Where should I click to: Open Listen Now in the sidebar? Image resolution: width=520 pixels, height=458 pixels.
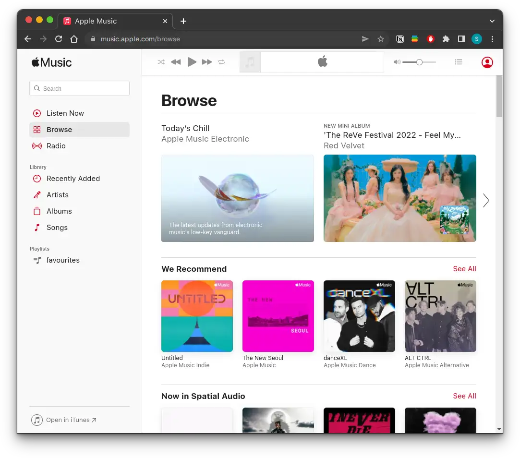point(79,113)
